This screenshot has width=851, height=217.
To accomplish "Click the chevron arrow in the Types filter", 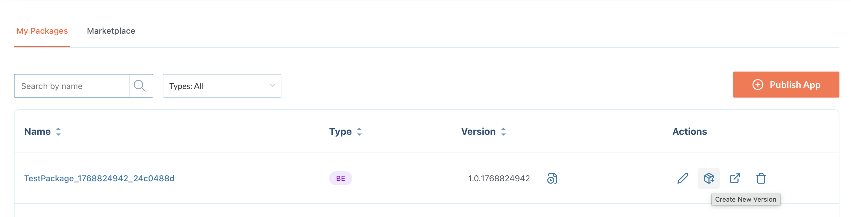I will click(x=272, y=85).
